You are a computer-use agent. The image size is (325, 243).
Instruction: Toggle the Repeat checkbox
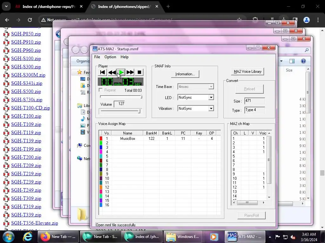(x=101, y=90)
